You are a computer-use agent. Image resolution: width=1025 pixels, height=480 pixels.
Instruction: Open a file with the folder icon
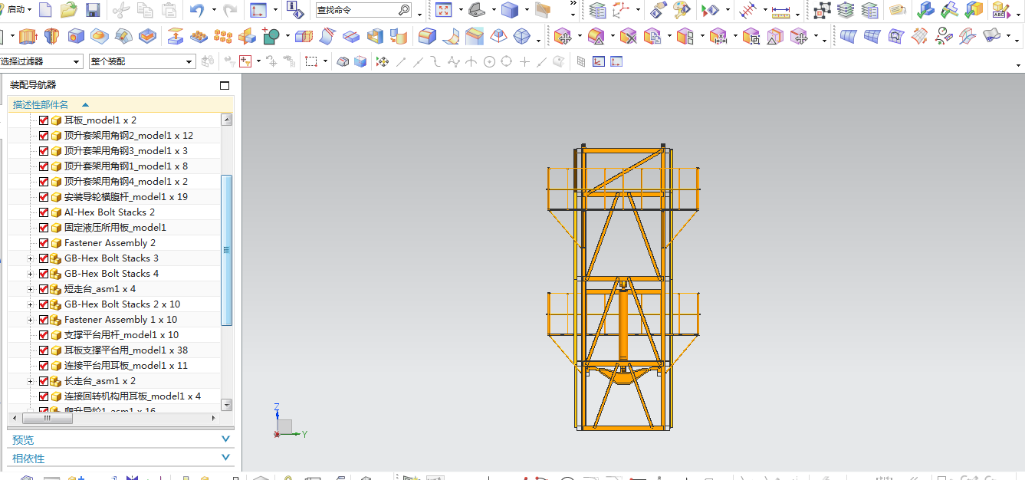click(x=69, y=10)
